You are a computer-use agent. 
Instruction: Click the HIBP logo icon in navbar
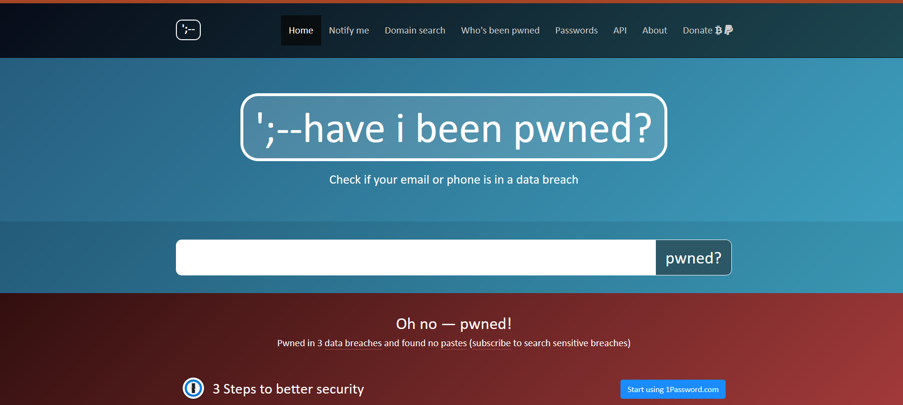(x=188, y=30)
